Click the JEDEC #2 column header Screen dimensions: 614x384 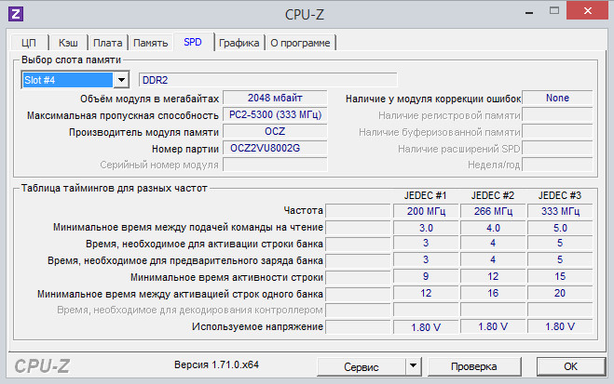click(493, 195)
